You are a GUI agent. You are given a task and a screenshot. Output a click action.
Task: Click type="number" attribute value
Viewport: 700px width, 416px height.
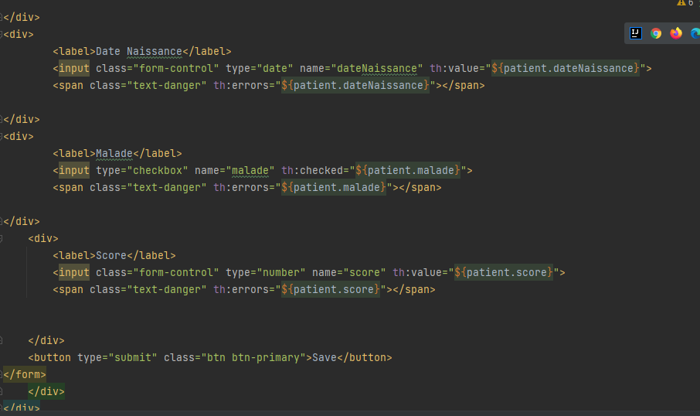coord(280,273)
